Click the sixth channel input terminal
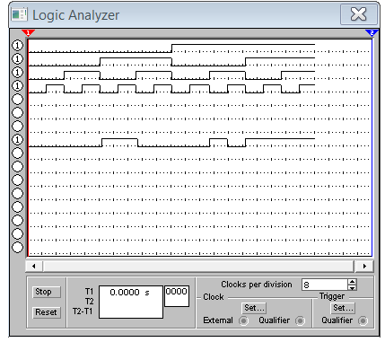Screen dimensions: 385x342 (17, 112)
